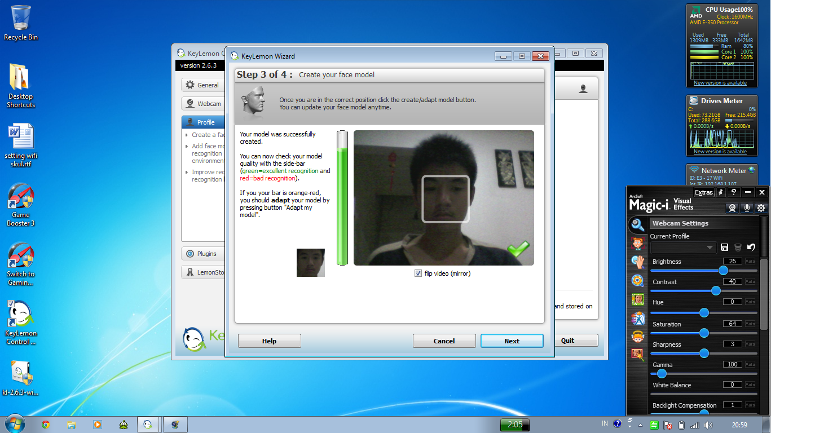Click the green battery timer showing 2:05
This screenshot has height=433, width=837.
(515, 425)
